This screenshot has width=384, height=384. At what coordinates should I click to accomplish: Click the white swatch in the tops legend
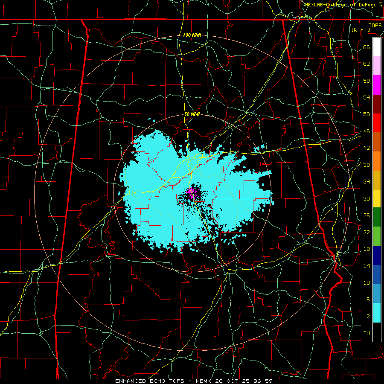click(x=377, y=47)
